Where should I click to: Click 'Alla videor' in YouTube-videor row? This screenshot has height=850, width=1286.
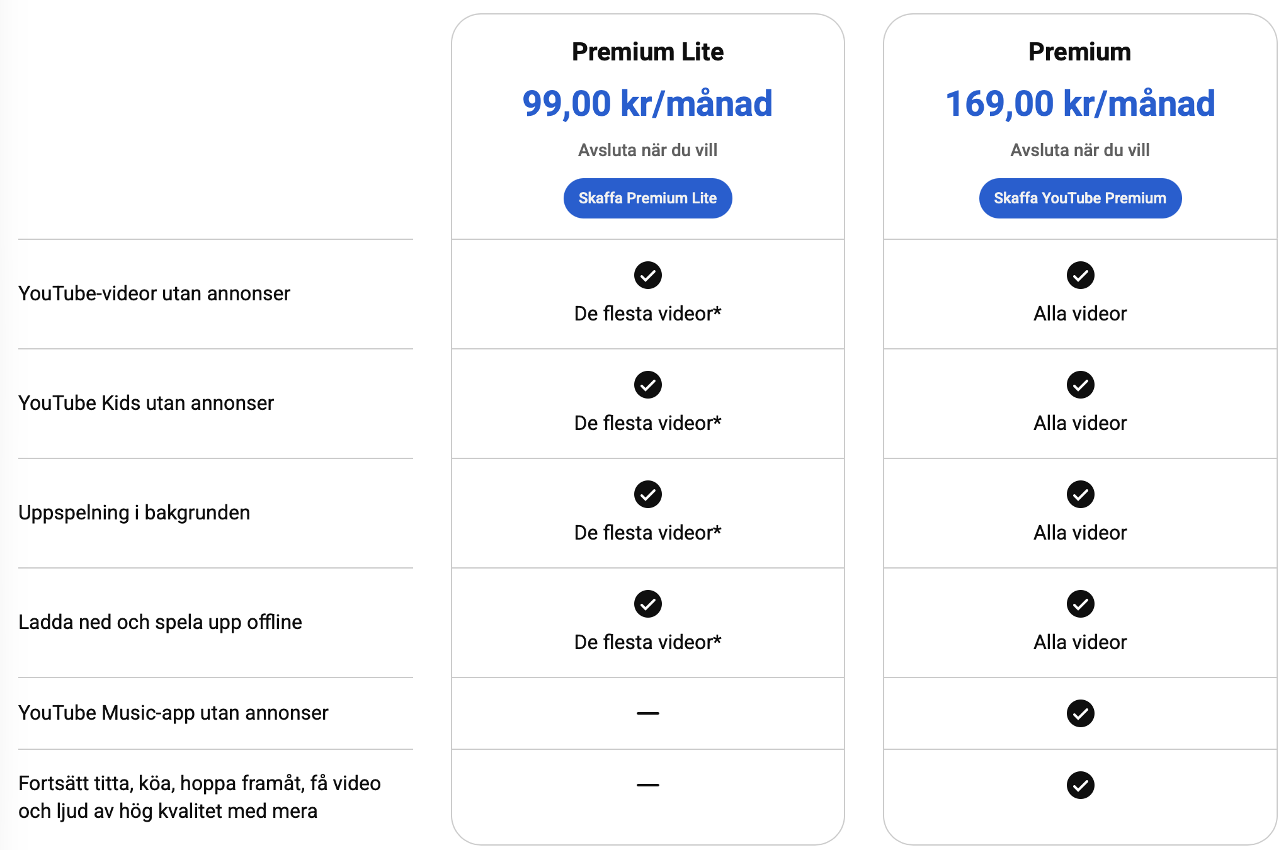point(1080,314)
